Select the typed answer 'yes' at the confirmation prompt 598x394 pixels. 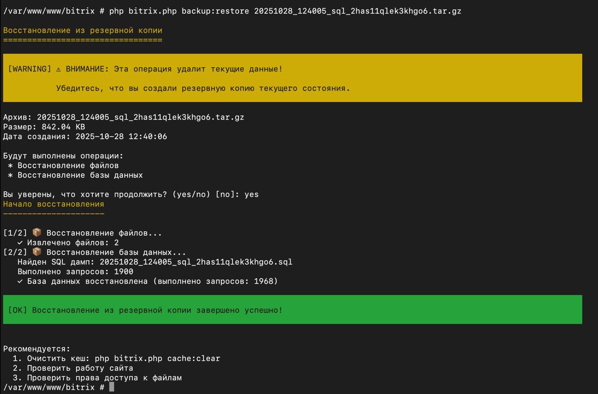point(252,194)
